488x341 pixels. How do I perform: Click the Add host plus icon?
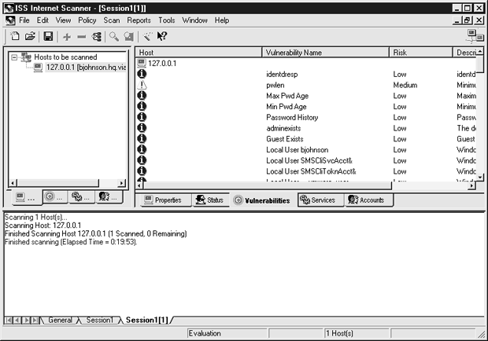point(67,36)
